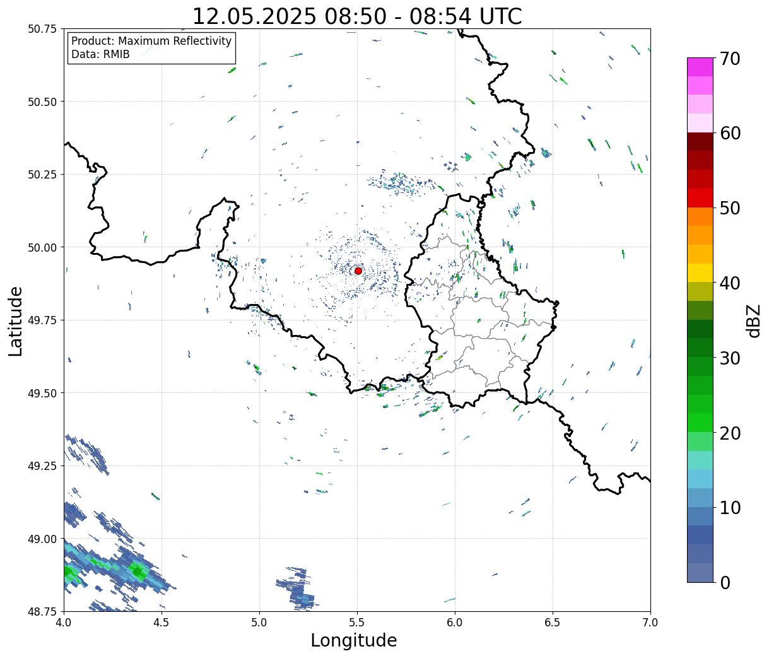Click the longitude tick label 6.5
This screenshot has width=769, height=656.
pos(553,623)
